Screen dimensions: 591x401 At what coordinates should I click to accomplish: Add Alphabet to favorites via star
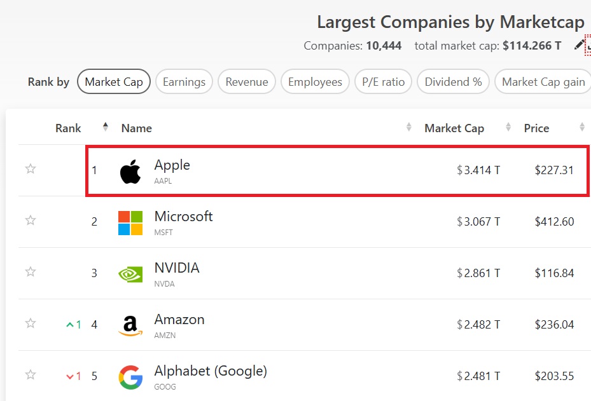pyautogui.click(x=30, y=375)
